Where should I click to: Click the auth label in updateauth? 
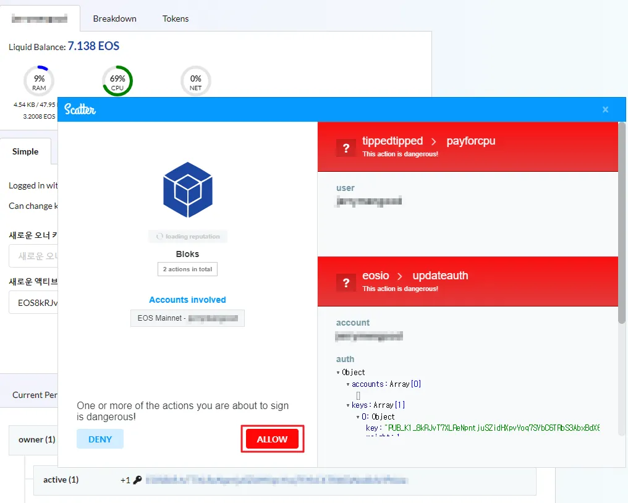346,359
